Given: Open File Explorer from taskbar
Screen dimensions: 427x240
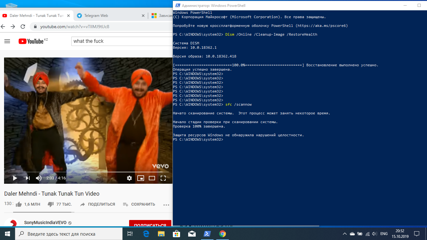Looking at the screenshot, I should 161,234.
